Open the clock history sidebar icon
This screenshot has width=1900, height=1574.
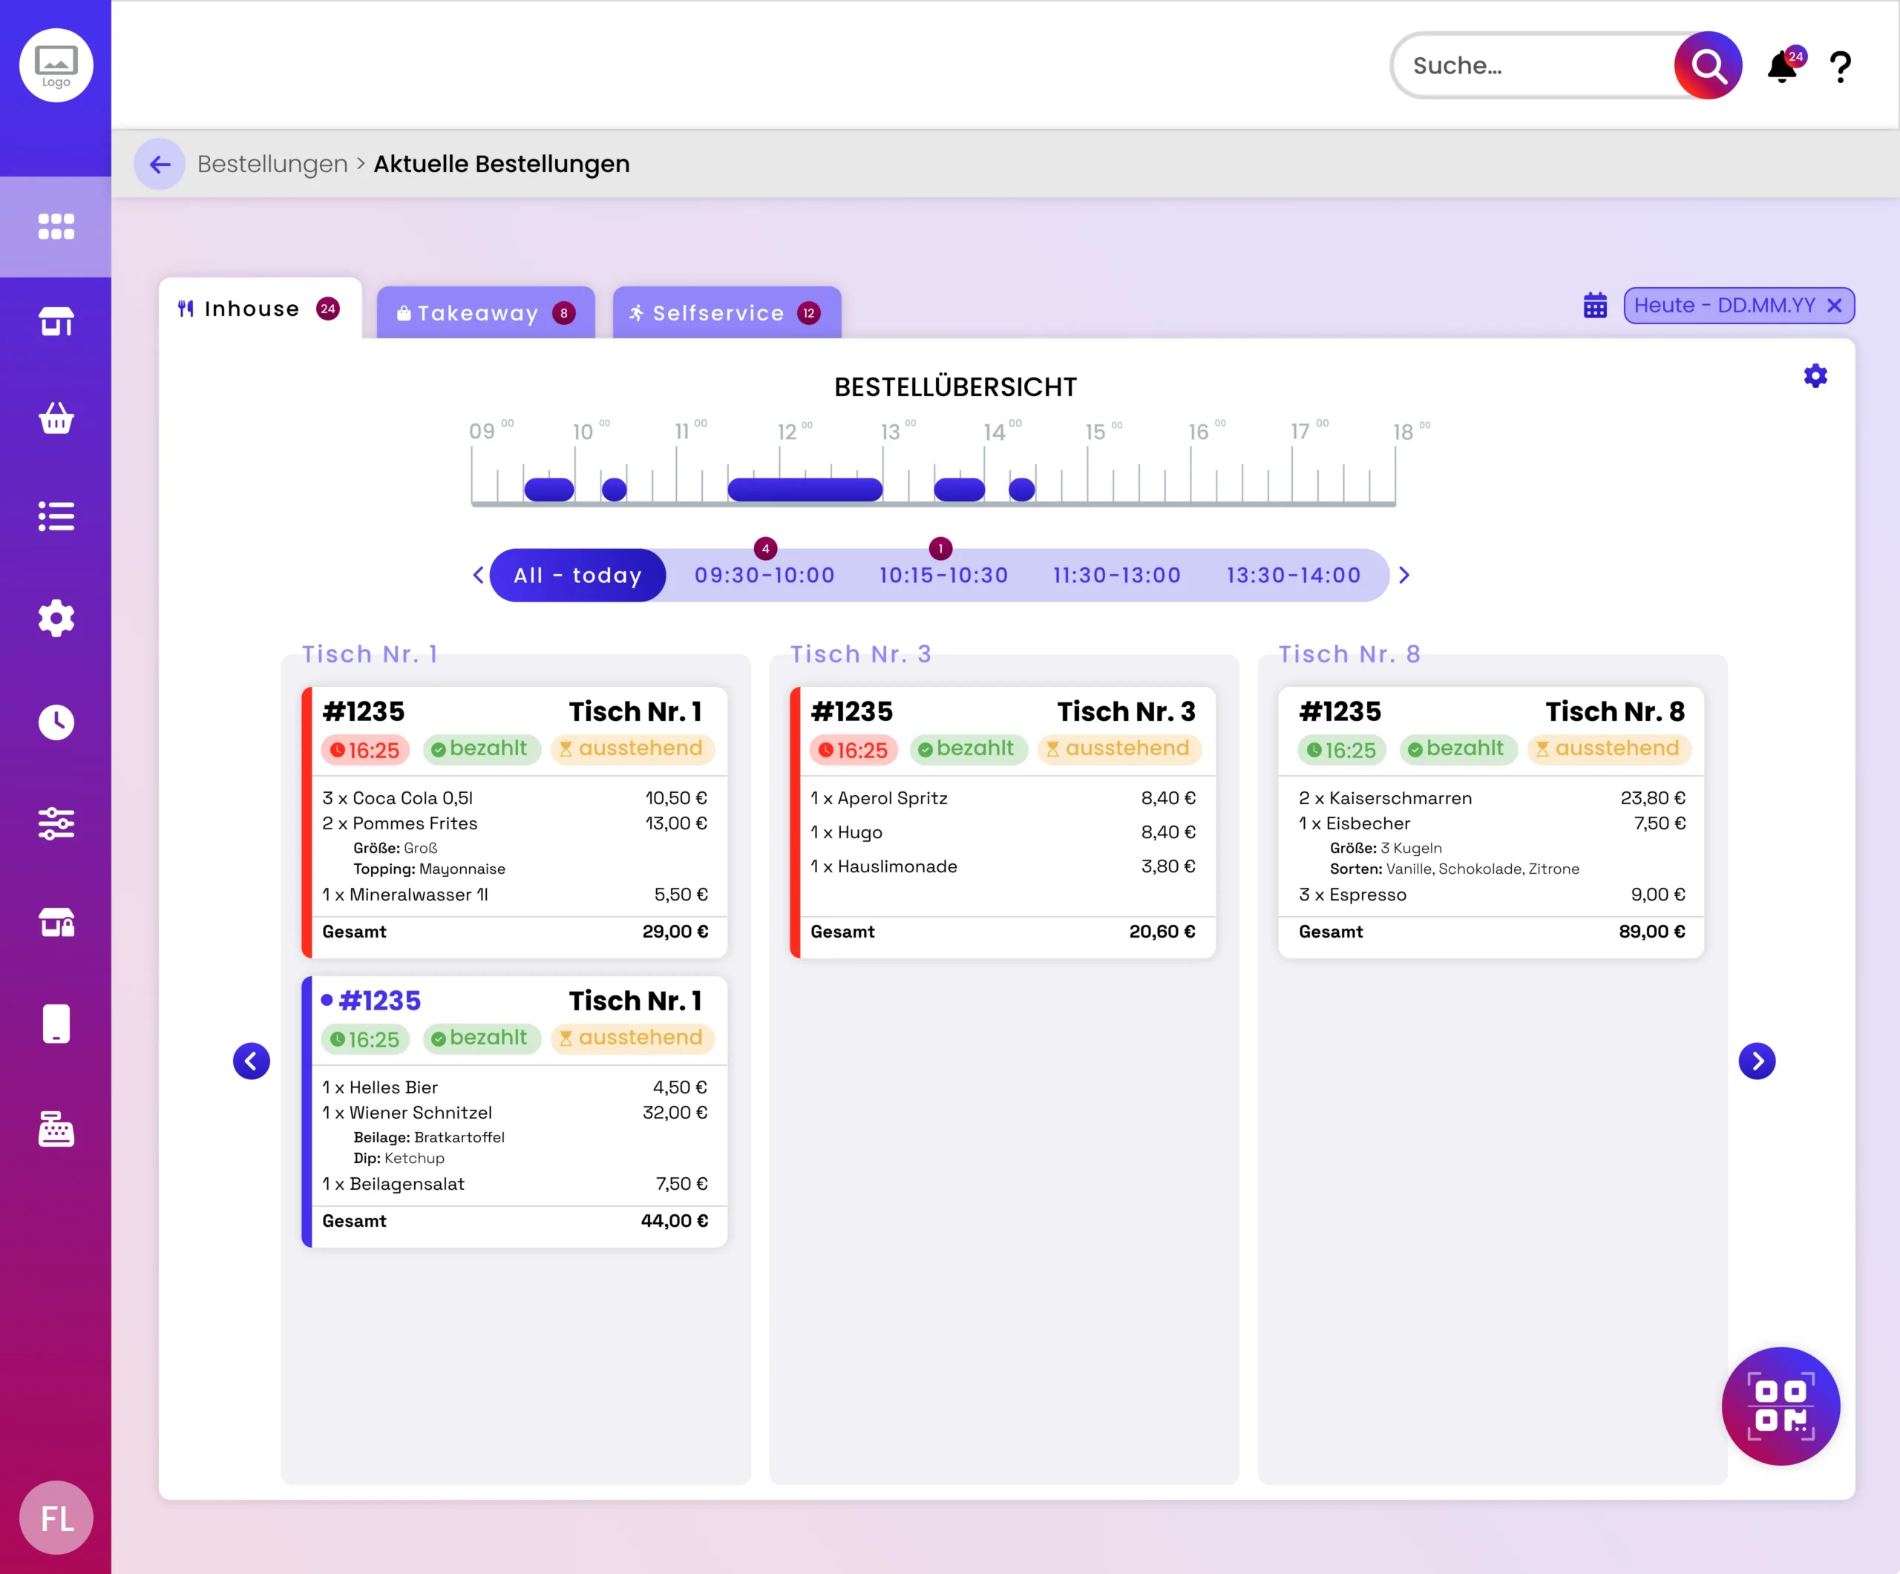pyautogui.click(x=56, y=722)
